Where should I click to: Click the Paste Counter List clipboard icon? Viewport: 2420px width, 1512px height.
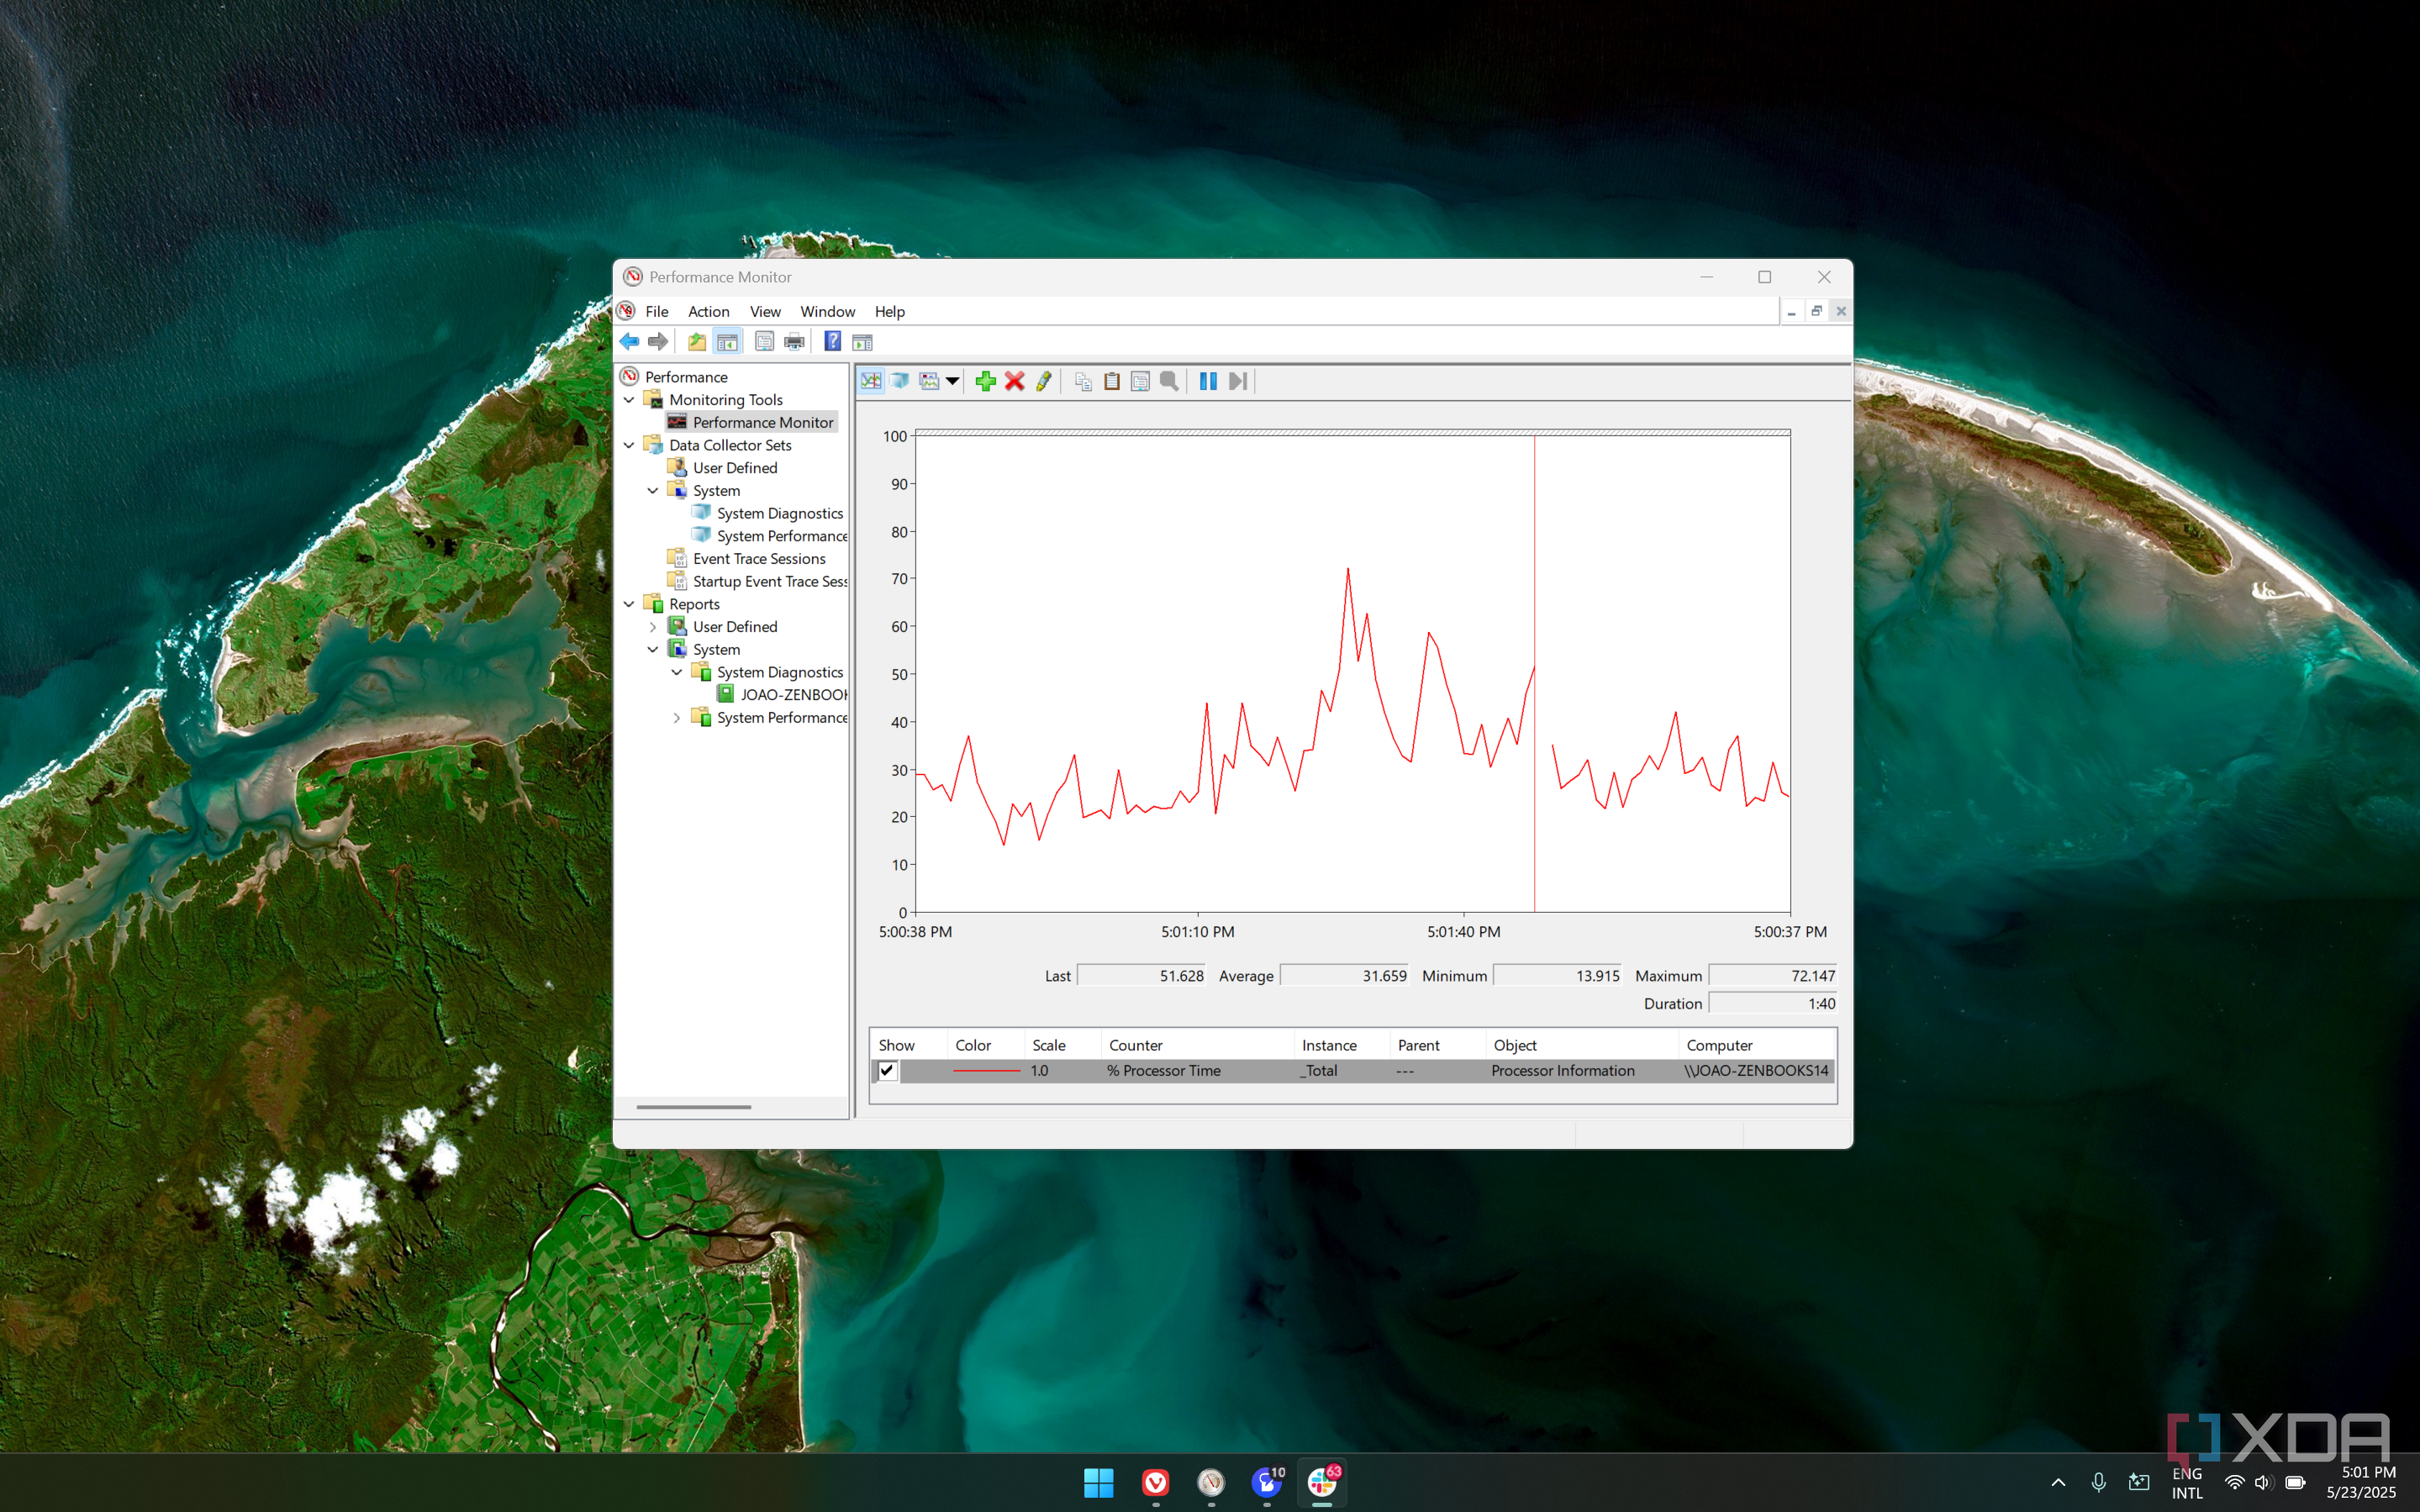click(x=1111, y=381)
